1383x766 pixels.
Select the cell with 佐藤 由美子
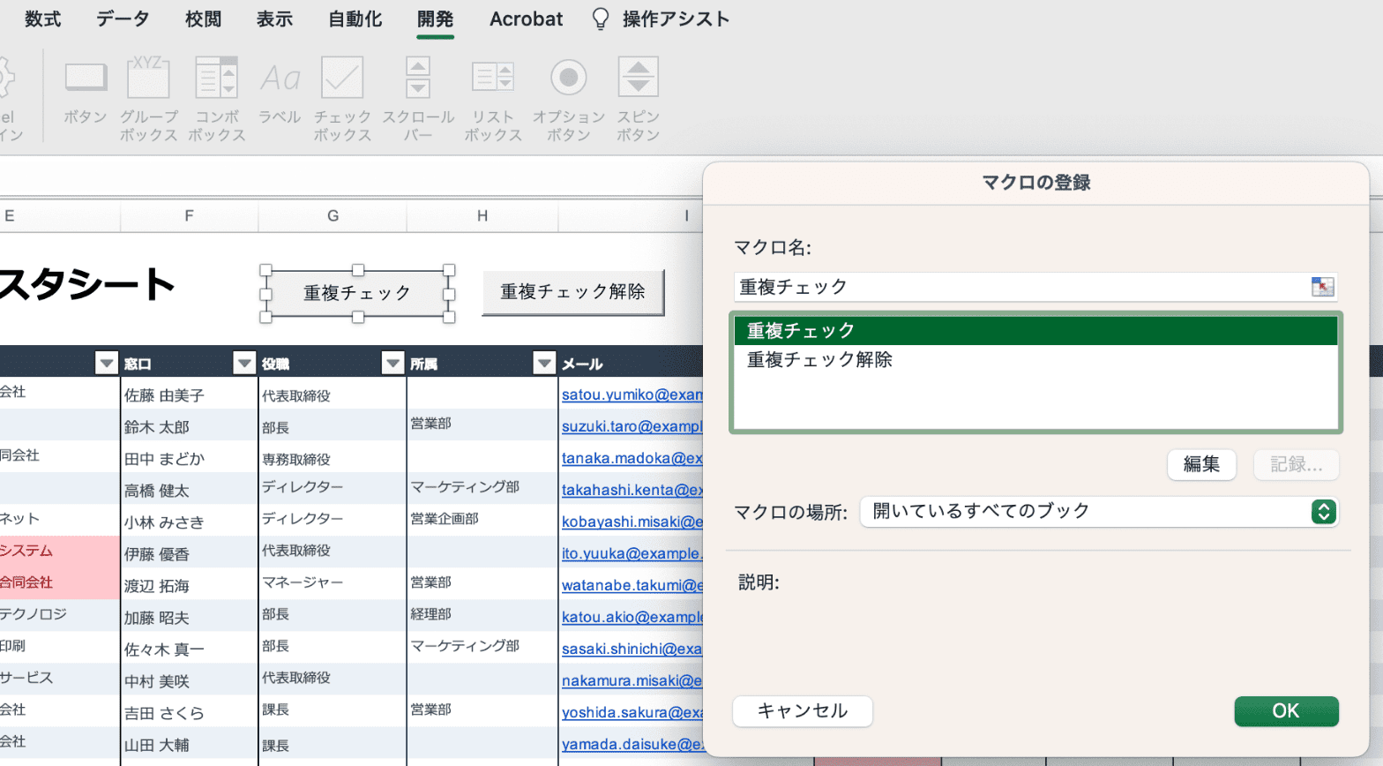(189, 394)
